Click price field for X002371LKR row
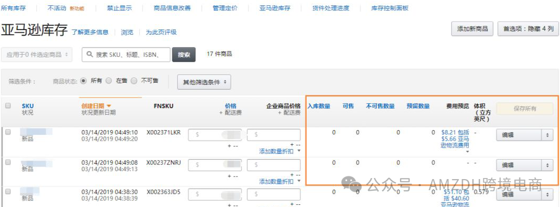This screenshot has width=560, height=207. (215, 135)
